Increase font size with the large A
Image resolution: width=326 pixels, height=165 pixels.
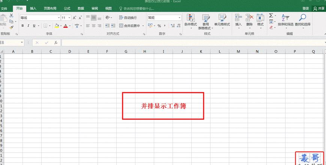point(74,18)
